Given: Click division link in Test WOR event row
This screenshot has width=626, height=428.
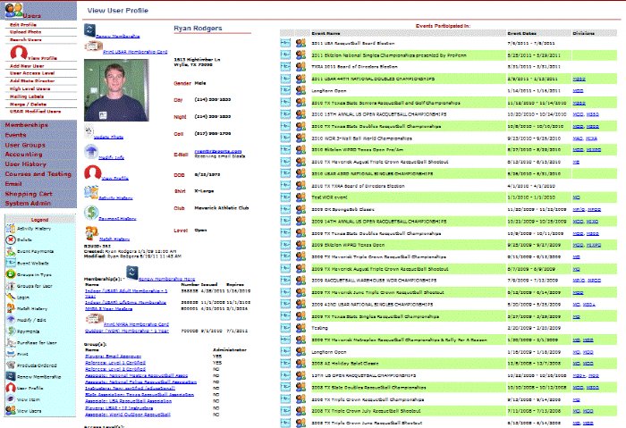Looking at the screenshot, I should tap(576, 197).
